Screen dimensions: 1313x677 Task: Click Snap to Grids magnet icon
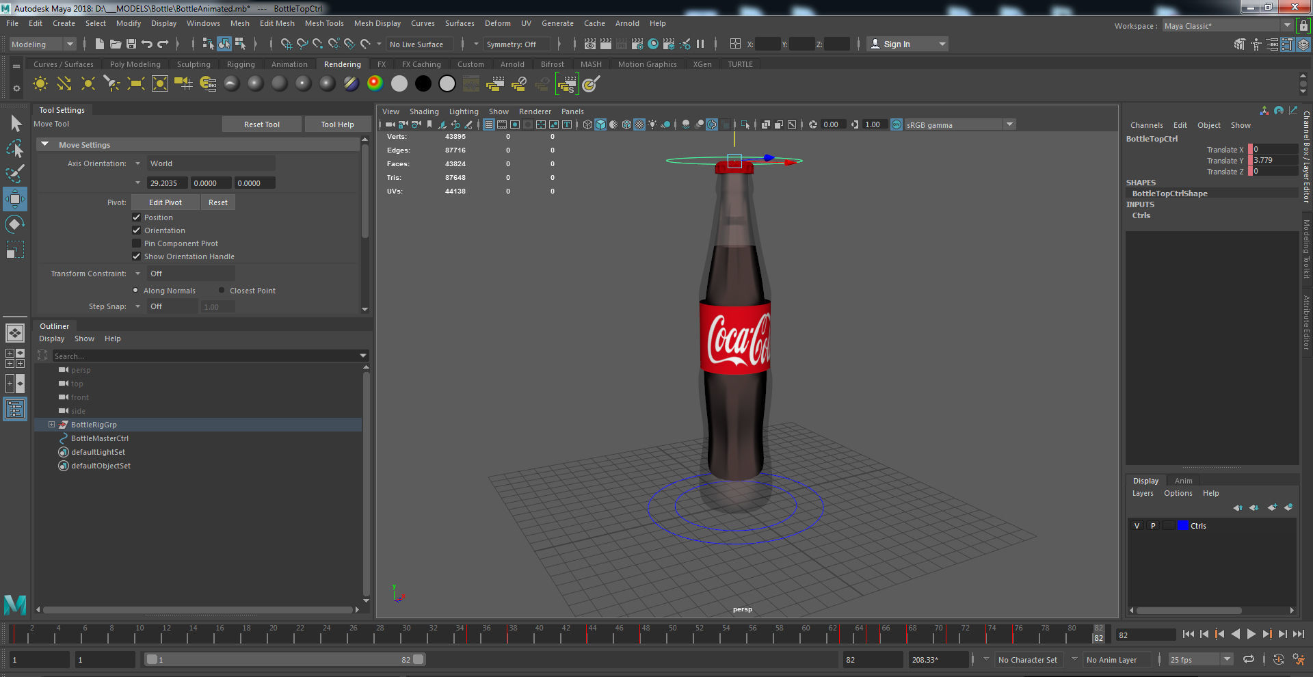pyautogui.click(x=287, y=44)
